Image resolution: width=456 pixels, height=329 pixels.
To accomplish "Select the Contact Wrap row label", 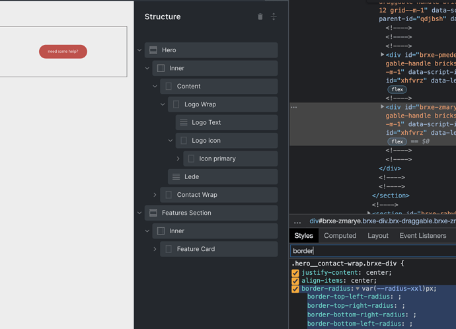I will (197, 195).
